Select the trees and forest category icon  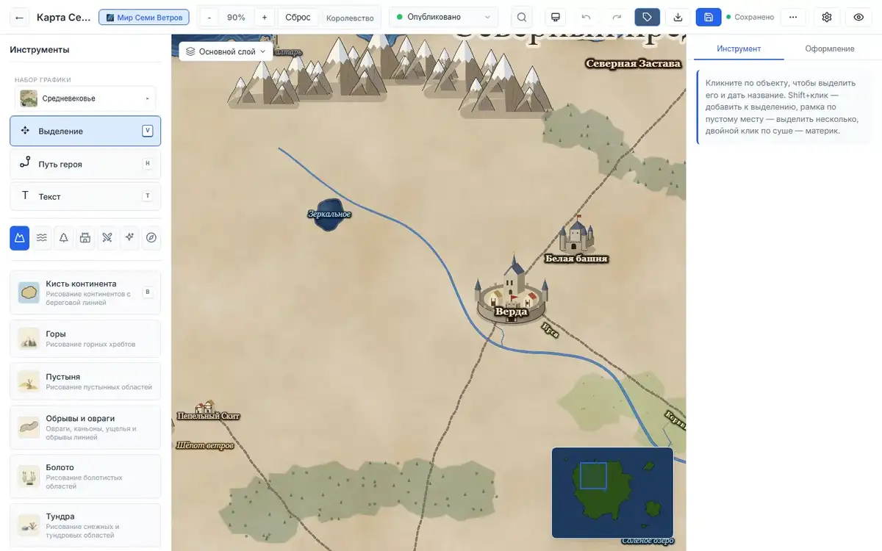point(64,237)
